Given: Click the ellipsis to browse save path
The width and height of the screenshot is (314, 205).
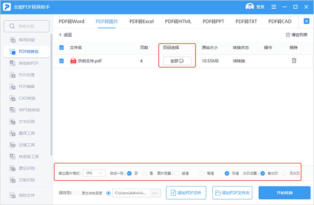Looking at the screenshot, I should [x=155, y=193].
